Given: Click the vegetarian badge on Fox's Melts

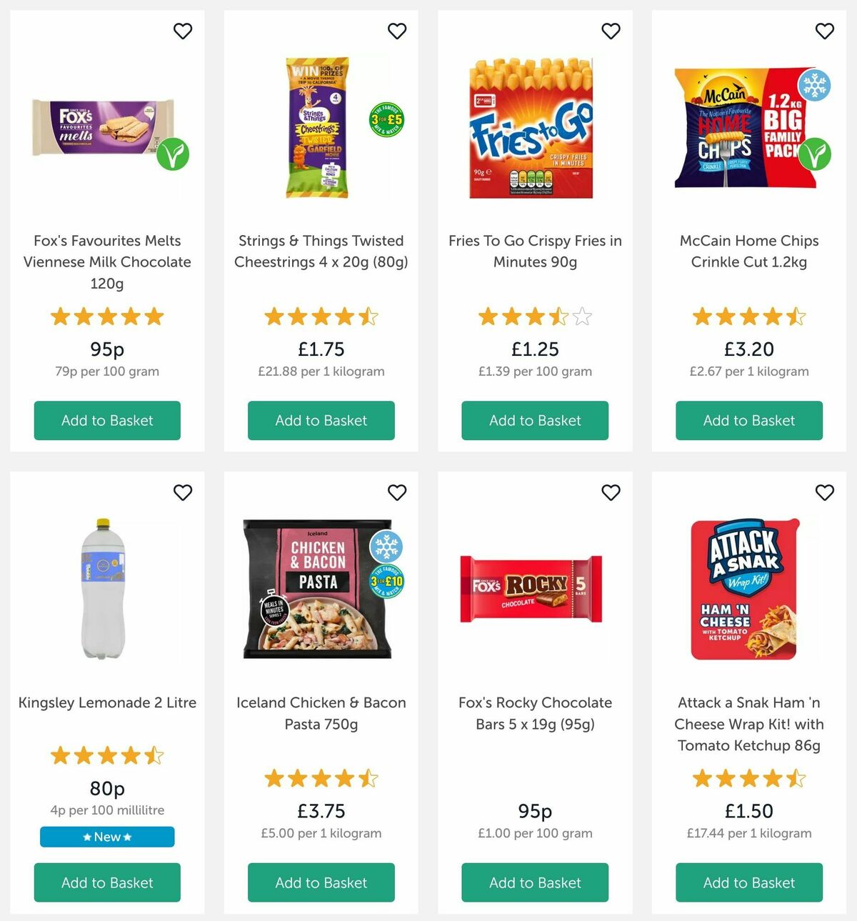Looking at the screenshot, I should [174, 154].
